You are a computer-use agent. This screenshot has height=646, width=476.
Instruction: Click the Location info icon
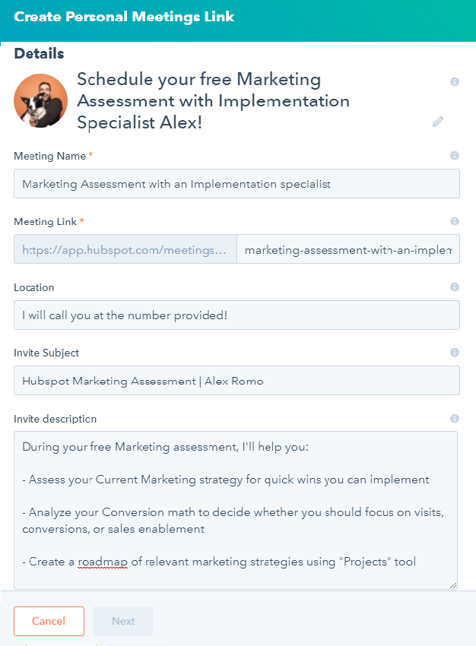click(x=455, y=287)
